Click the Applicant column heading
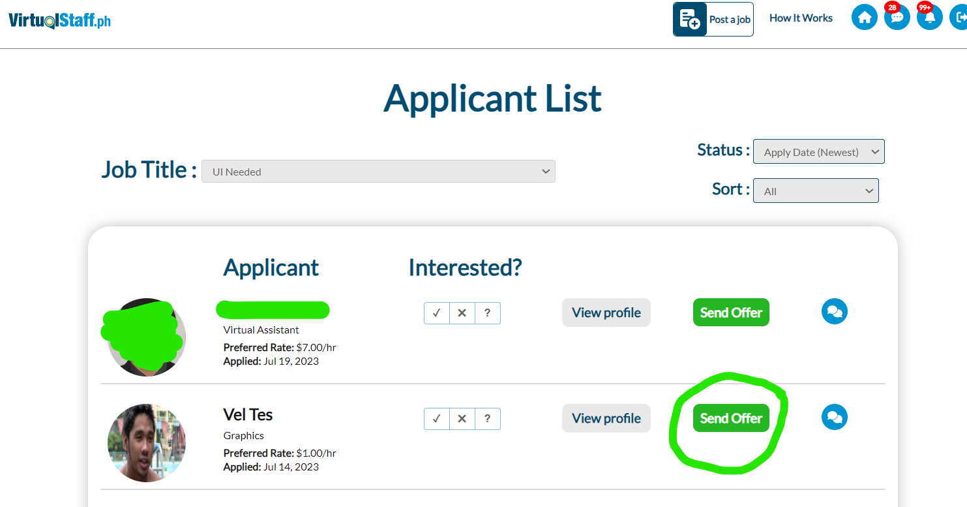This screenshot has width=967, height=507. tap(271, 268)
